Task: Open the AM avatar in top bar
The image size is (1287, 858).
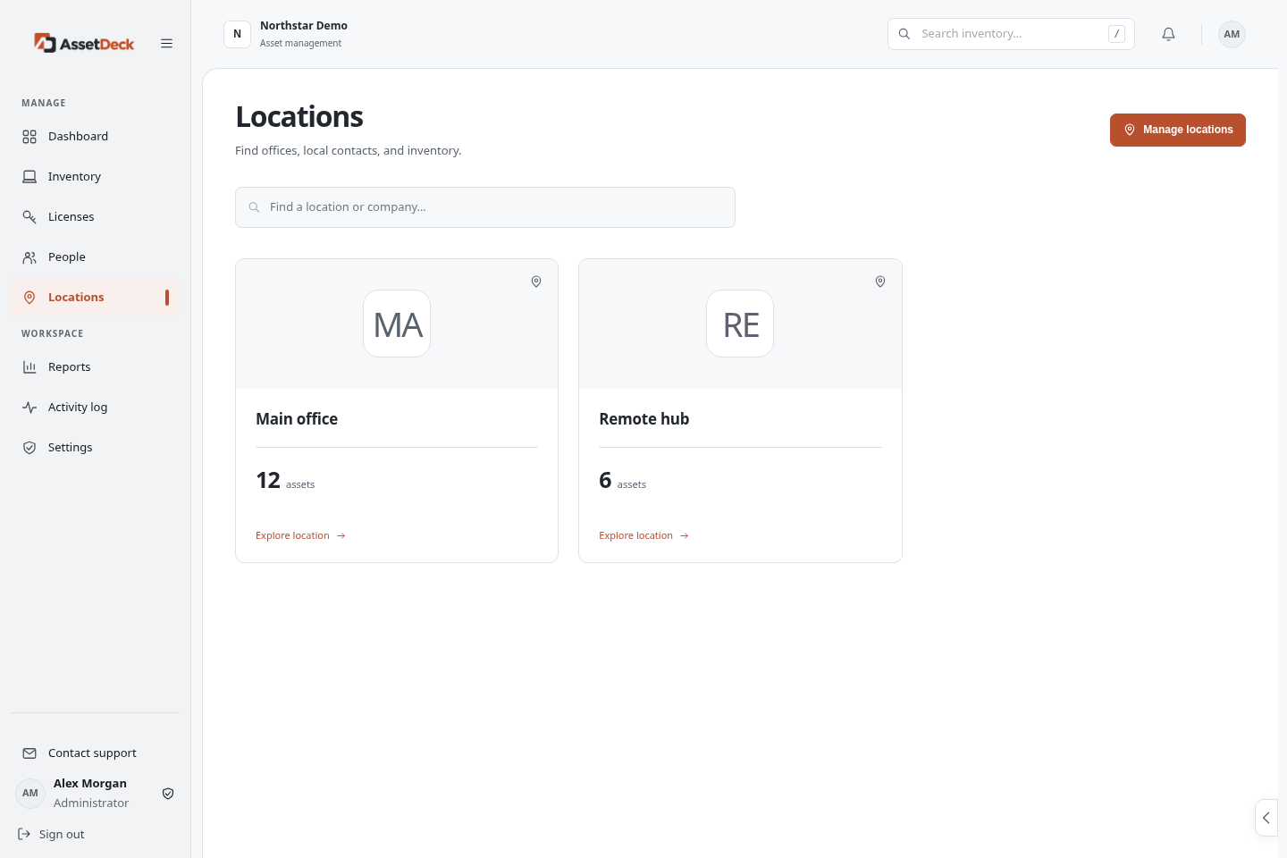Action: [1232, 34]
